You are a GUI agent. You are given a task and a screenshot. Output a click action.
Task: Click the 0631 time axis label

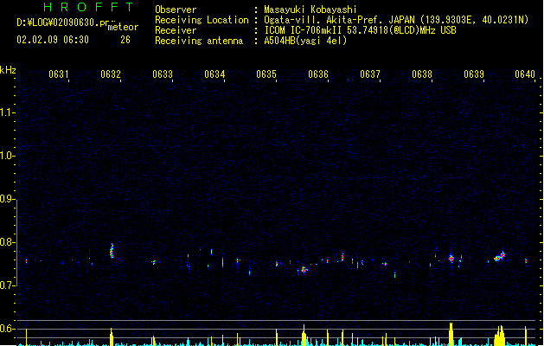58,74
